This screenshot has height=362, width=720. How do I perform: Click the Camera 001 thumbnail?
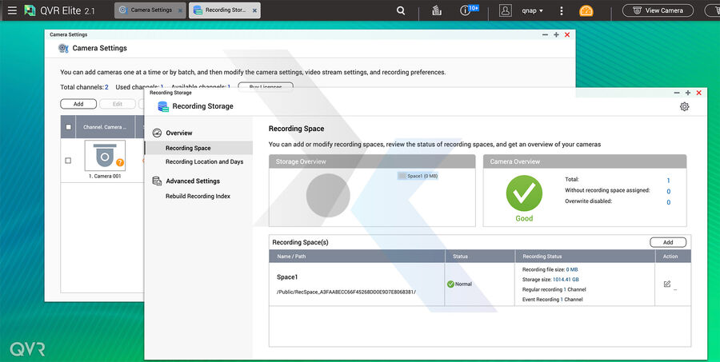(x=105, y=156)
